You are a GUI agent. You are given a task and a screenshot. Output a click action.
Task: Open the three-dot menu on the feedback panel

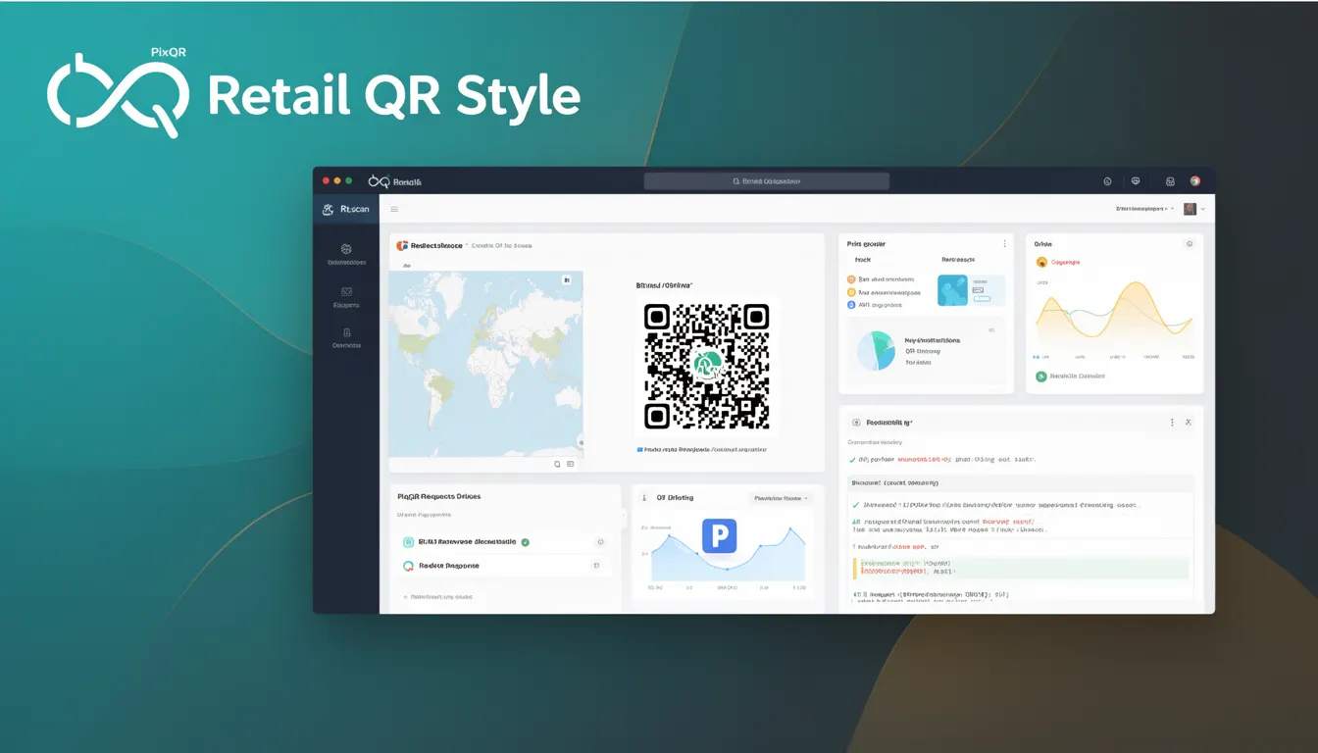1172,422
